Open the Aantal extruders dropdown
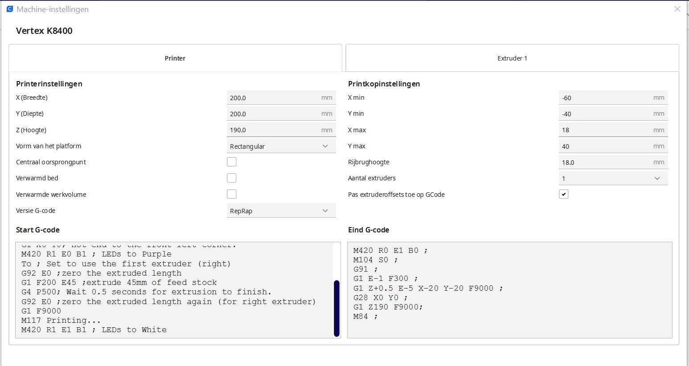The width and height of the screenshot is (689, 366). point(613,178)
